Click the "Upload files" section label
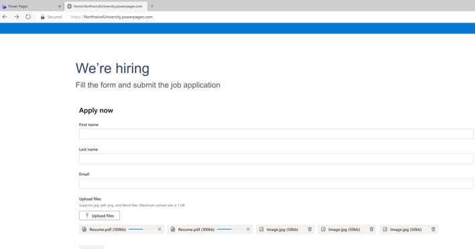 tap(90, 199)
